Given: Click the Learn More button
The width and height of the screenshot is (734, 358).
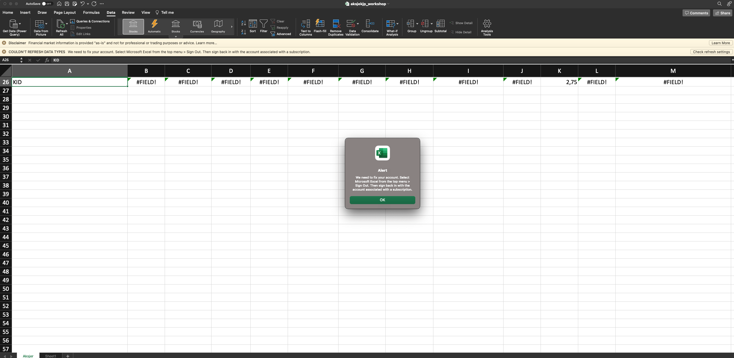Looking at the screenshot, I should click(x=720, y=43).
